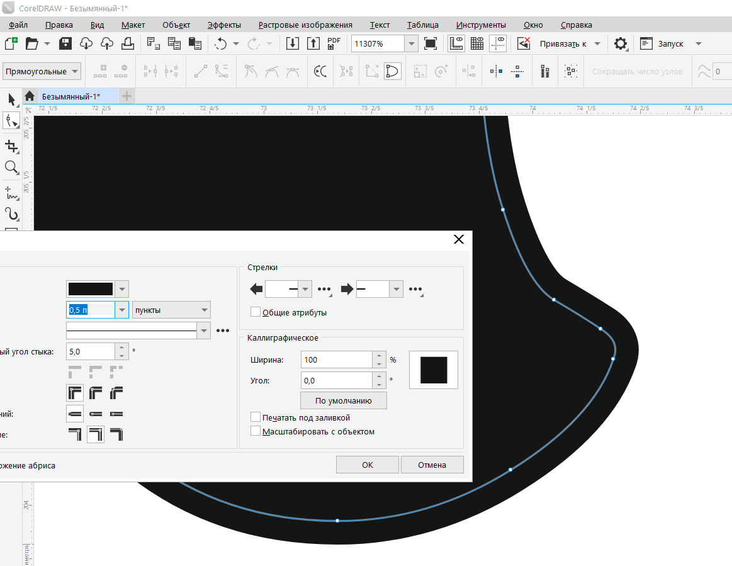Screen dimensions: 732x566
Task: Enable the Общие атрибуты checkbox
Action: click(256, 312)
